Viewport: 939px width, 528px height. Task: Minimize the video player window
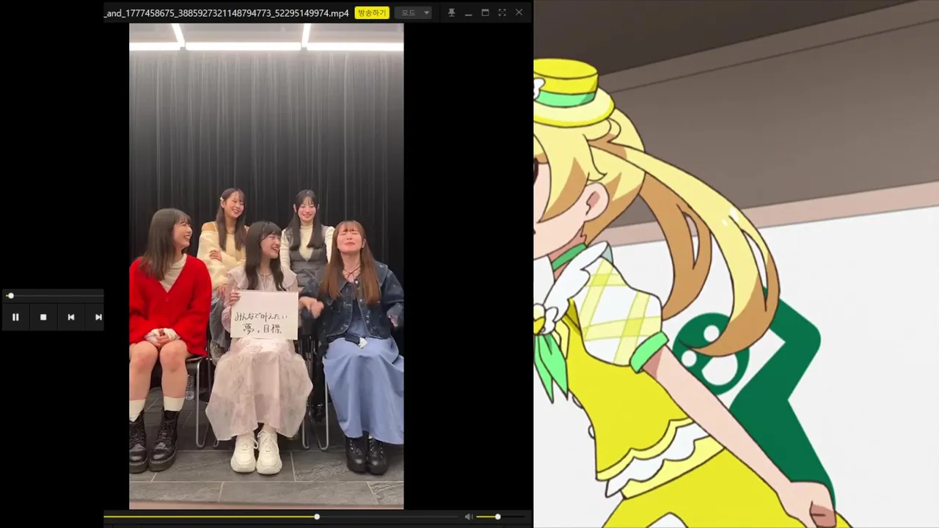coord(468,12)
